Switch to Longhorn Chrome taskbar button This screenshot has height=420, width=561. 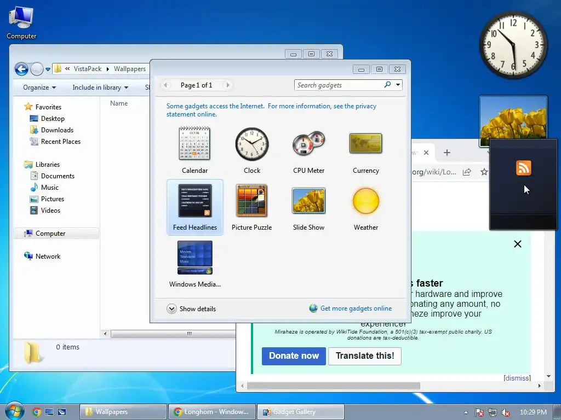212,412
